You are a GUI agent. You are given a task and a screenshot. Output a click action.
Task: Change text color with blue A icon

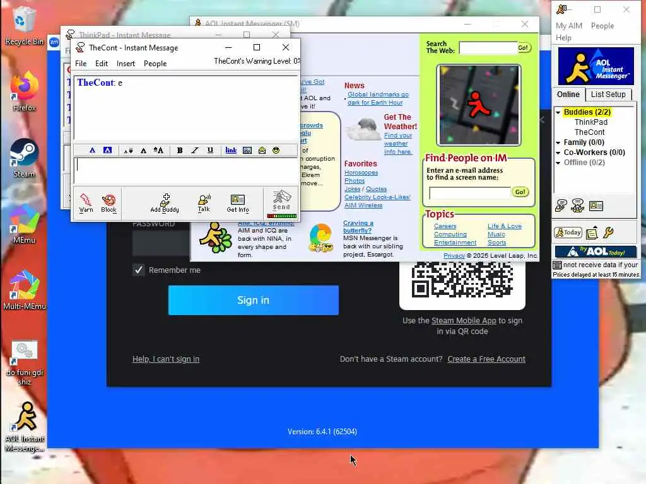click(x=92, y=150)
